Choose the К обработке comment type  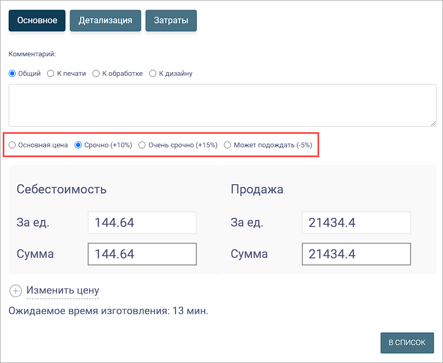pyautogui.click(x=96, y=74)
